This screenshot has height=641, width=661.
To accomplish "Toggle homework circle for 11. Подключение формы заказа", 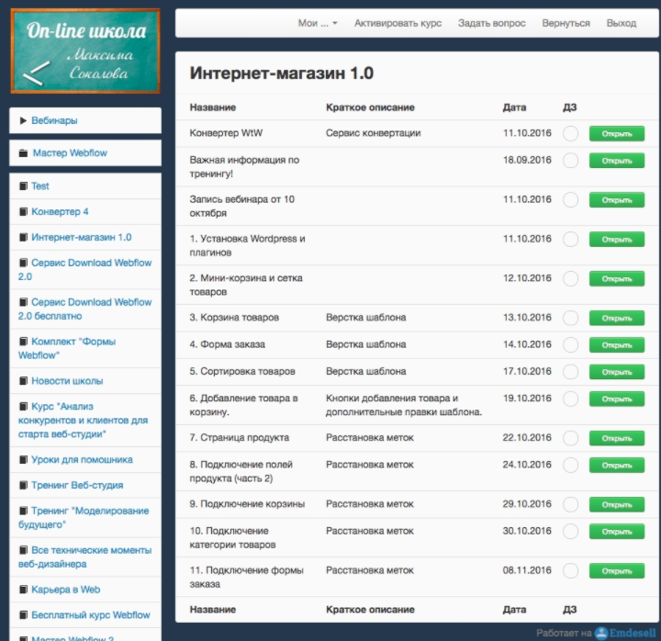I will click(x=570, y=571).
